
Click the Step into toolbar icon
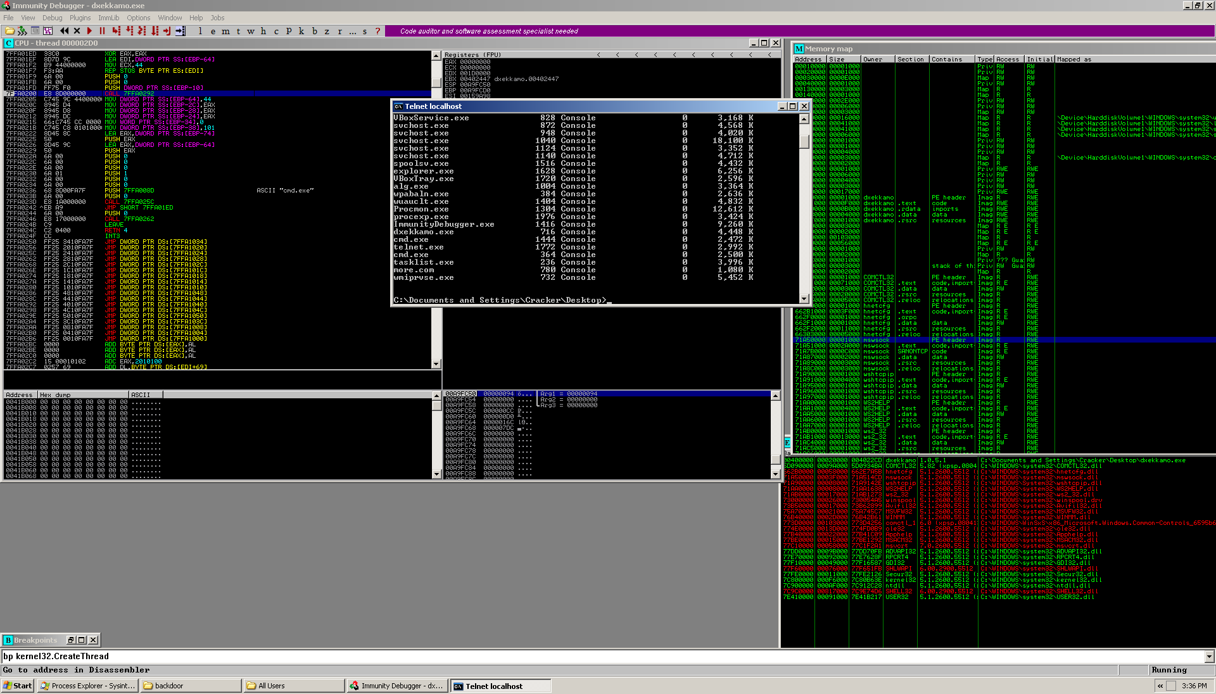click(x=116, y=30)
